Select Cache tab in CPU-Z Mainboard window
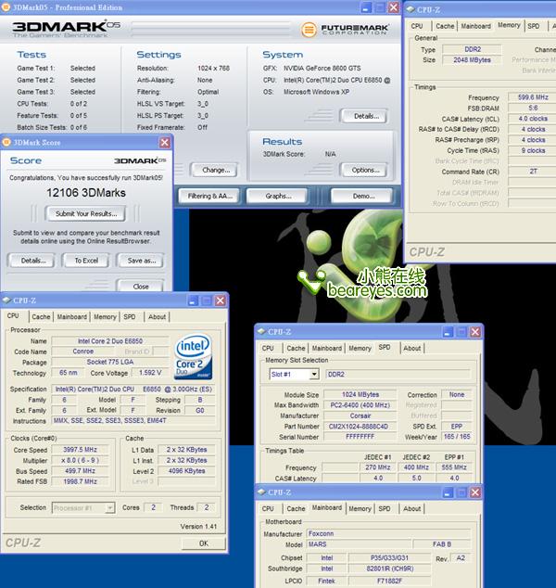Image resolution: width=556 pixels, height=588 pixels. coord(296,509)
